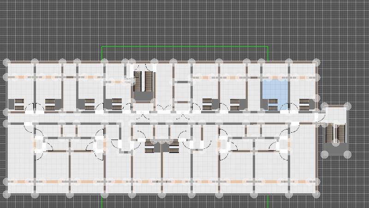Click the green boundary's top-left corner
Screen dimensions: 369x208
(102, 47)
